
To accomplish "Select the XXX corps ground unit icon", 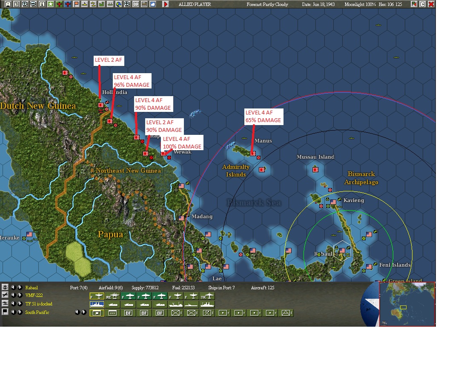I will (113, 313).
